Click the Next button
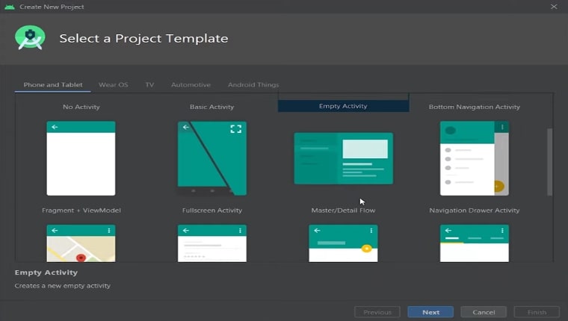This screenshot has width=568, height=321. 430,312
